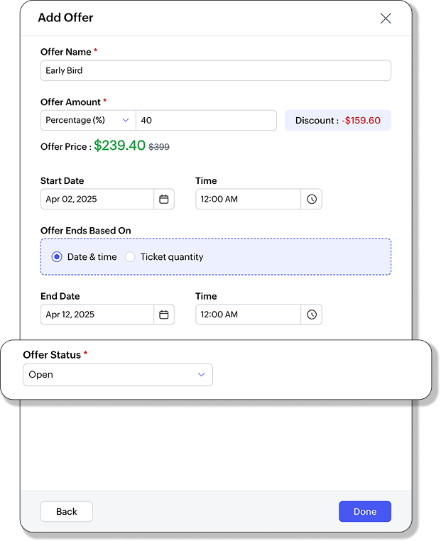This screenshot has width=441, height=541.
Task: Open the Offer Status dropdown
Action: [x=118, y=375]
